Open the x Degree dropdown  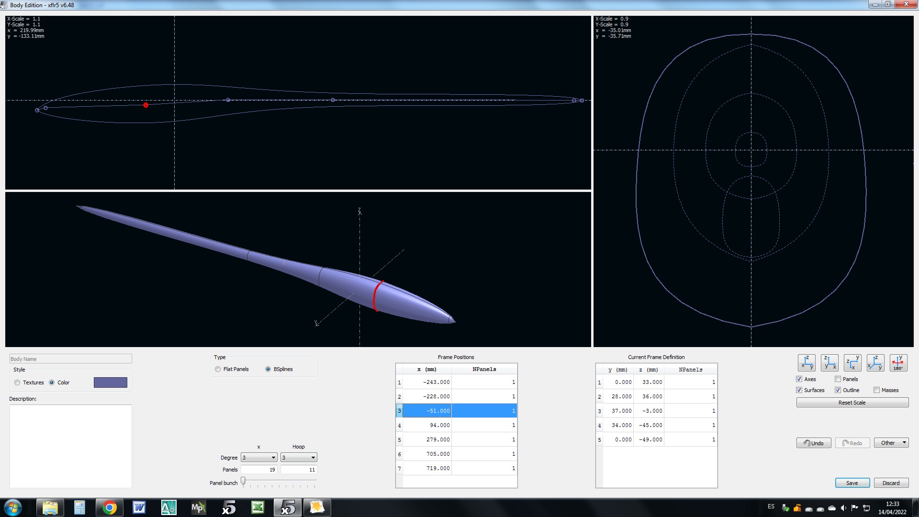pos(259,458)
